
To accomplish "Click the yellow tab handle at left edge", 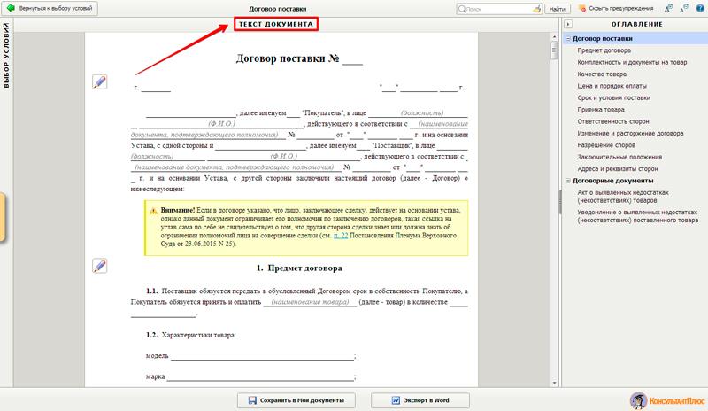I will [x=3, y=217].
